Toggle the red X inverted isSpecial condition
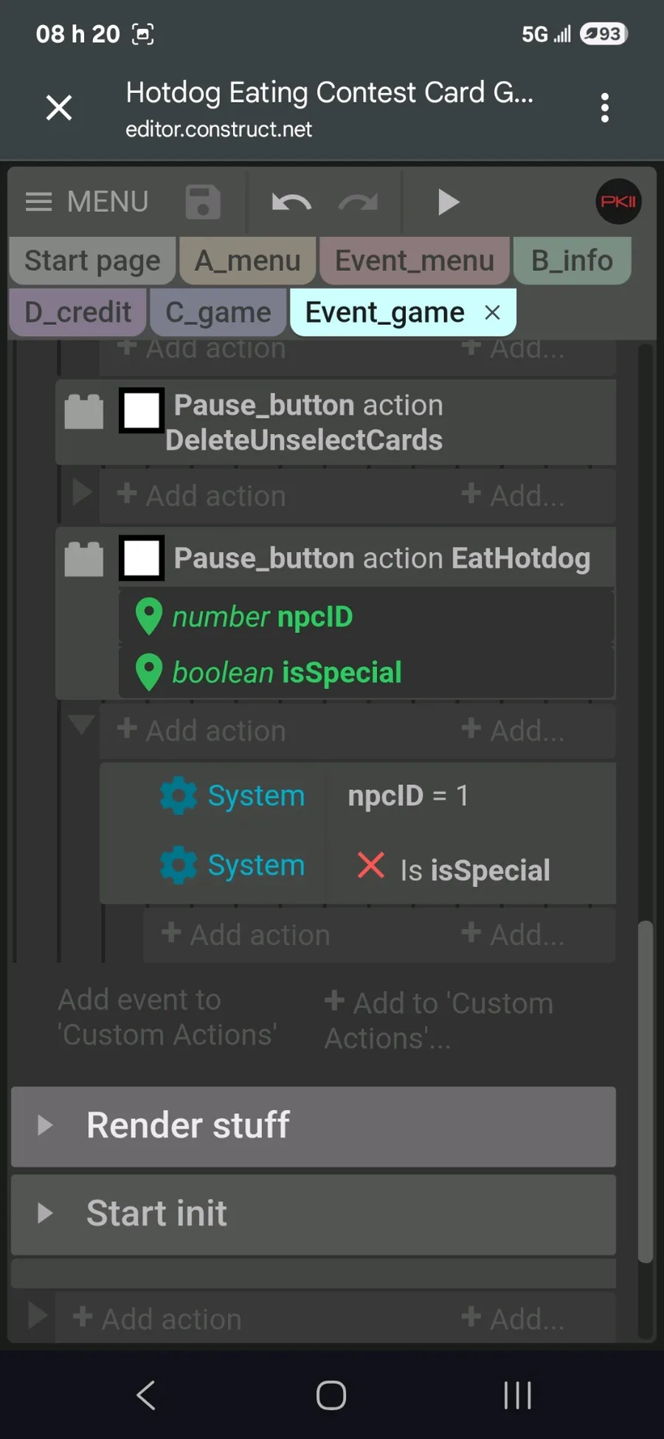The image size is (664, 1439). pos(370,865)
